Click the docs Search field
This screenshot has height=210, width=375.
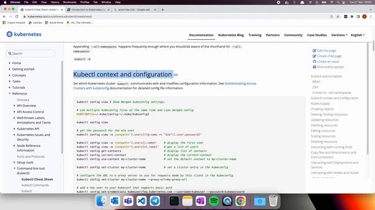click(x=30, y=54)
